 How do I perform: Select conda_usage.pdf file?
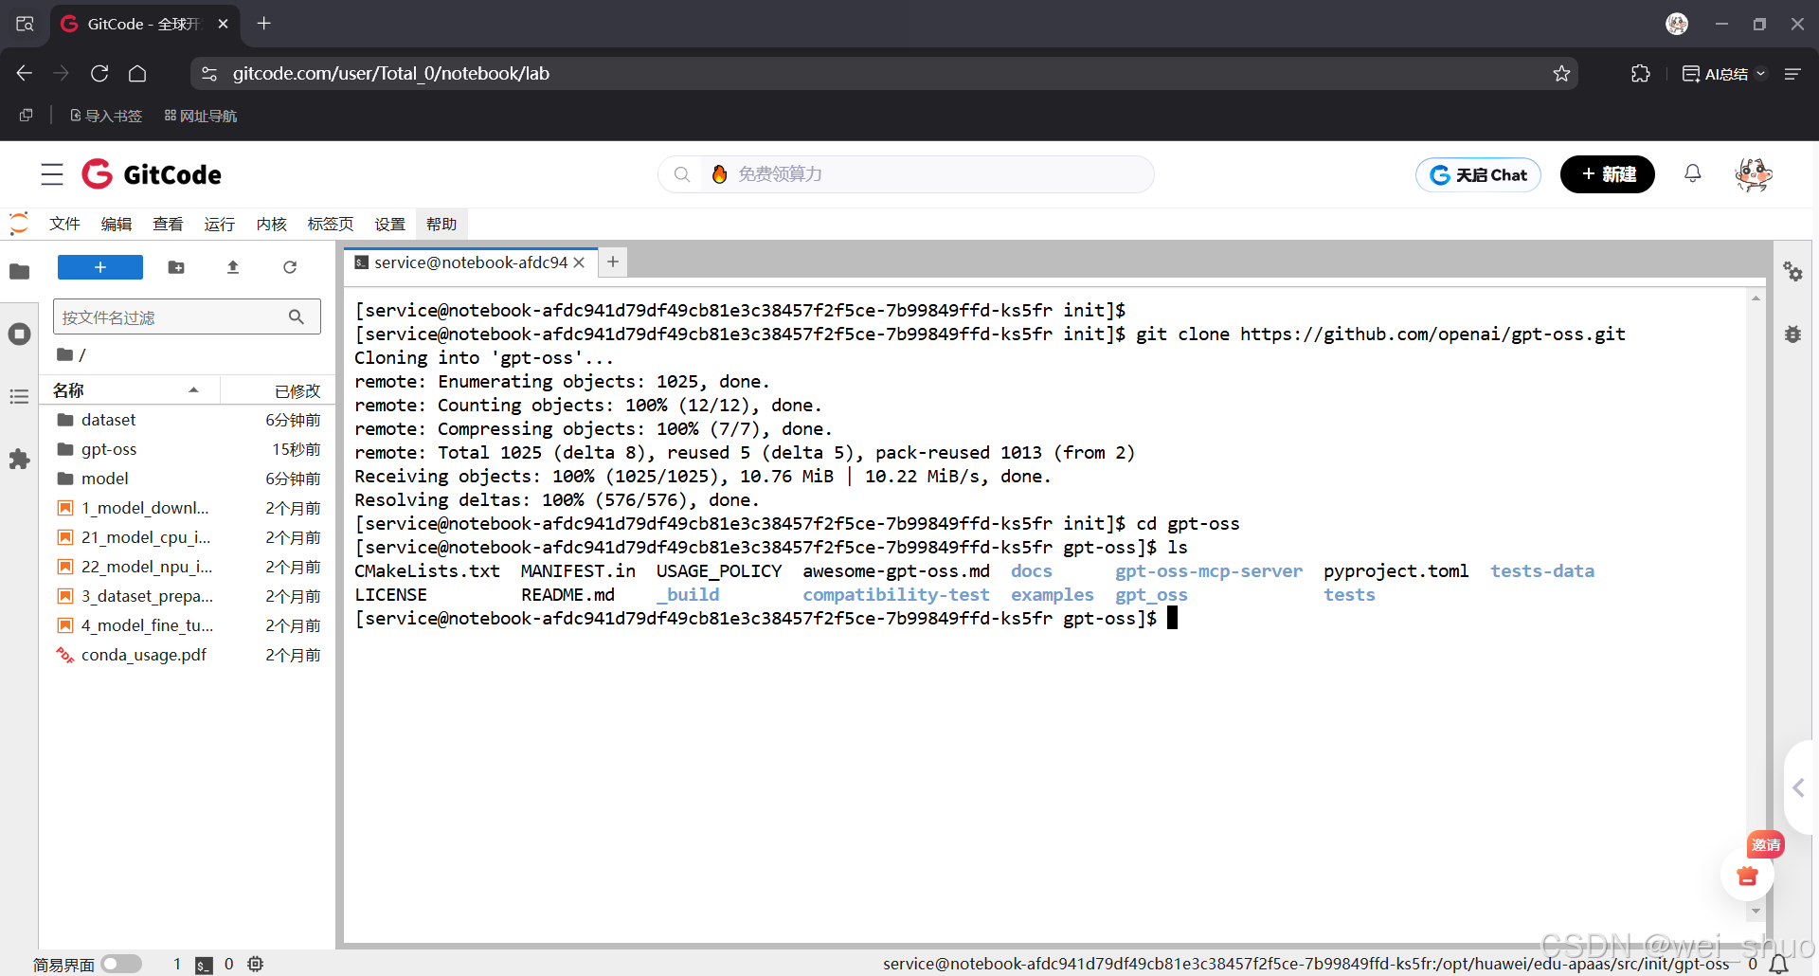coord(188,655)
